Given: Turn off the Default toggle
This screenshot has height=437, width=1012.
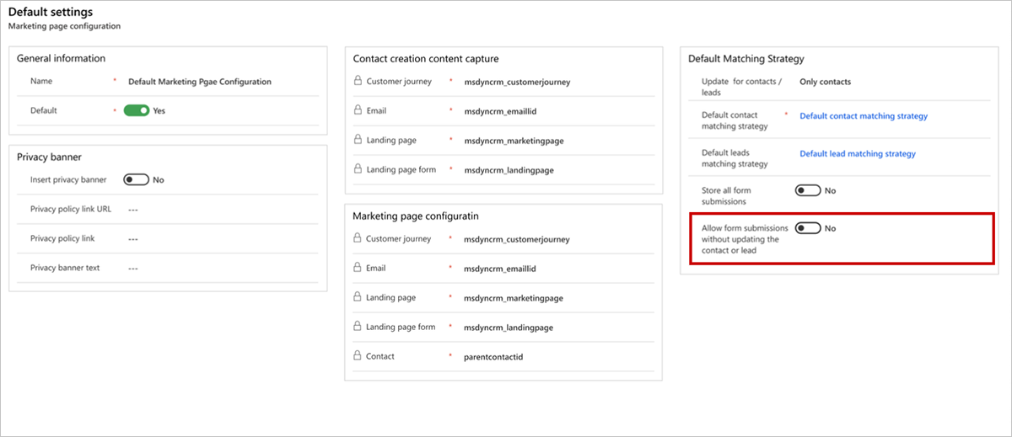Looking at the screenshot, I should click(137, 110).
